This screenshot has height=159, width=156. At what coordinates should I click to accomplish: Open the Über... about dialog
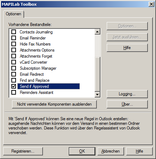[127, 104]
